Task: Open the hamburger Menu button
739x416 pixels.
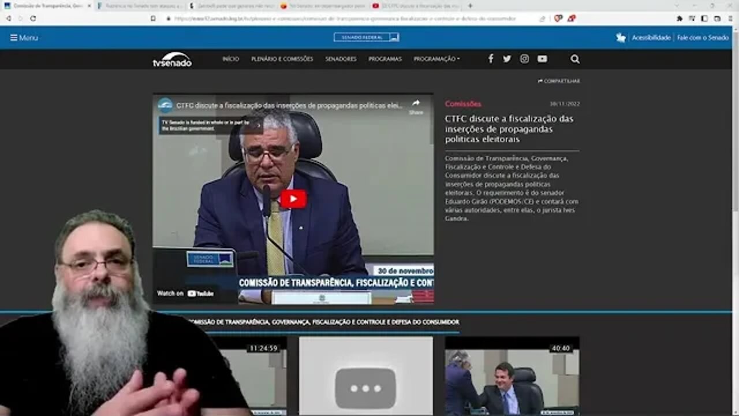Action: (24, 38)
